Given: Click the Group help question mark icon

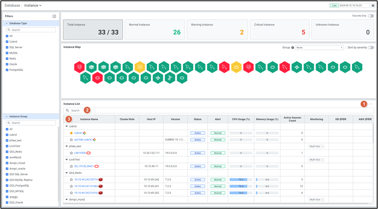Looking at the screenshot, I should pyautogui.click(x=292, y=48).
